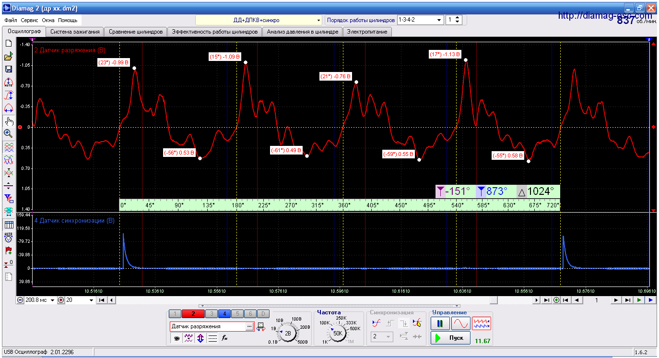
Task: Toggle channel 3 button
Action: 211,314
